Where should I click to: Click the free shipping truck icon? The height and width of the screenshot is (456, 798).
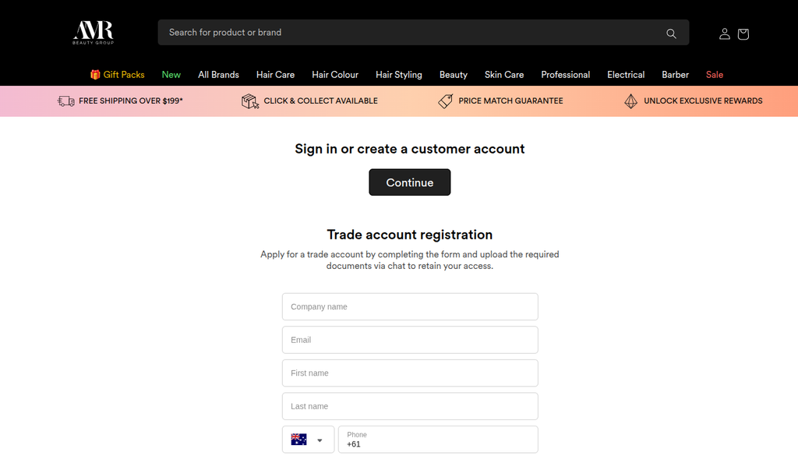point(66,101)
